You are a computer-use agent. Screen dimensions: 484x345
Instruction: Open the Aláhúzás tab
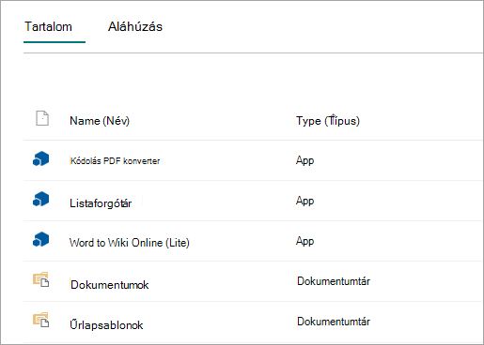135,26
